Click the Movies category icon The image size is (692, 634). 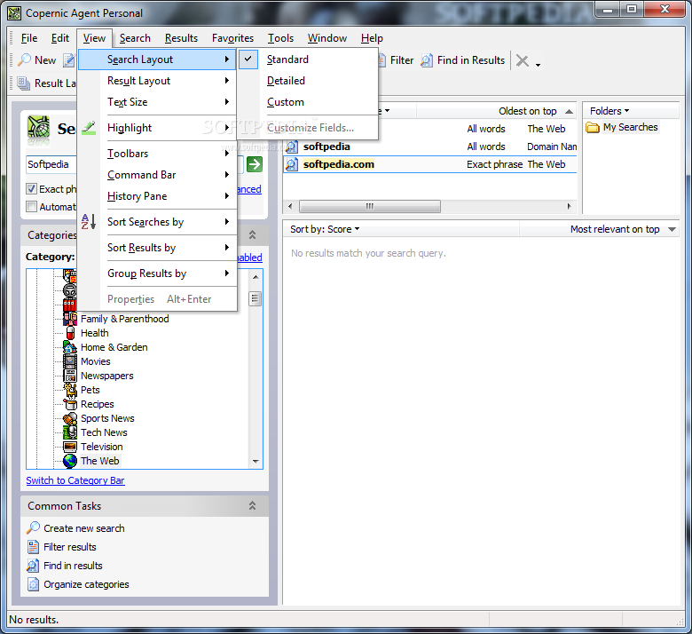pos(70,361)
